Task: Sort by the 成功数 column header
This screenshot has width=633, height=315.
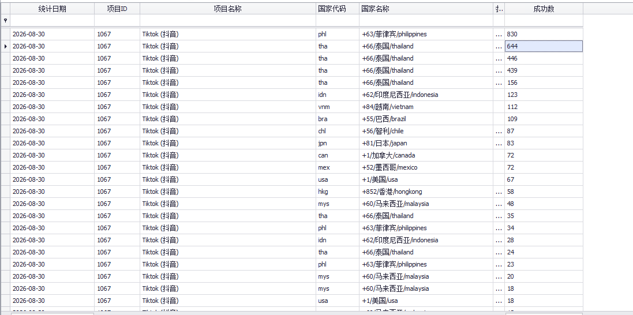Action: click(544, 9)
